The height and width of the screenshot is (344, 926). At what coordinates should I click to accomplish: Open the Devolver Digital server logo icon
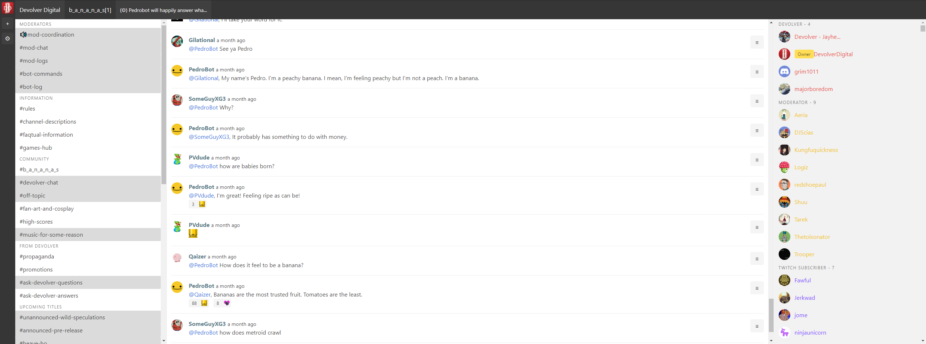point(7,8)
